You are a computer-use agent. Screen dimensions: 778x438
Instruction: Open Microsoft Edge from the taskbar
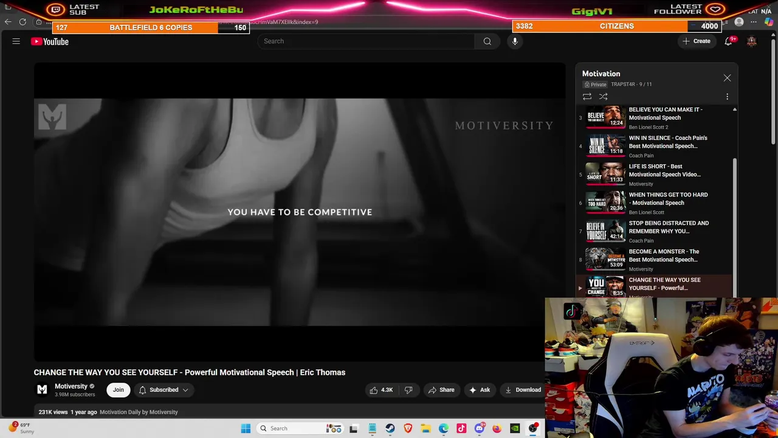coord(444,428)
